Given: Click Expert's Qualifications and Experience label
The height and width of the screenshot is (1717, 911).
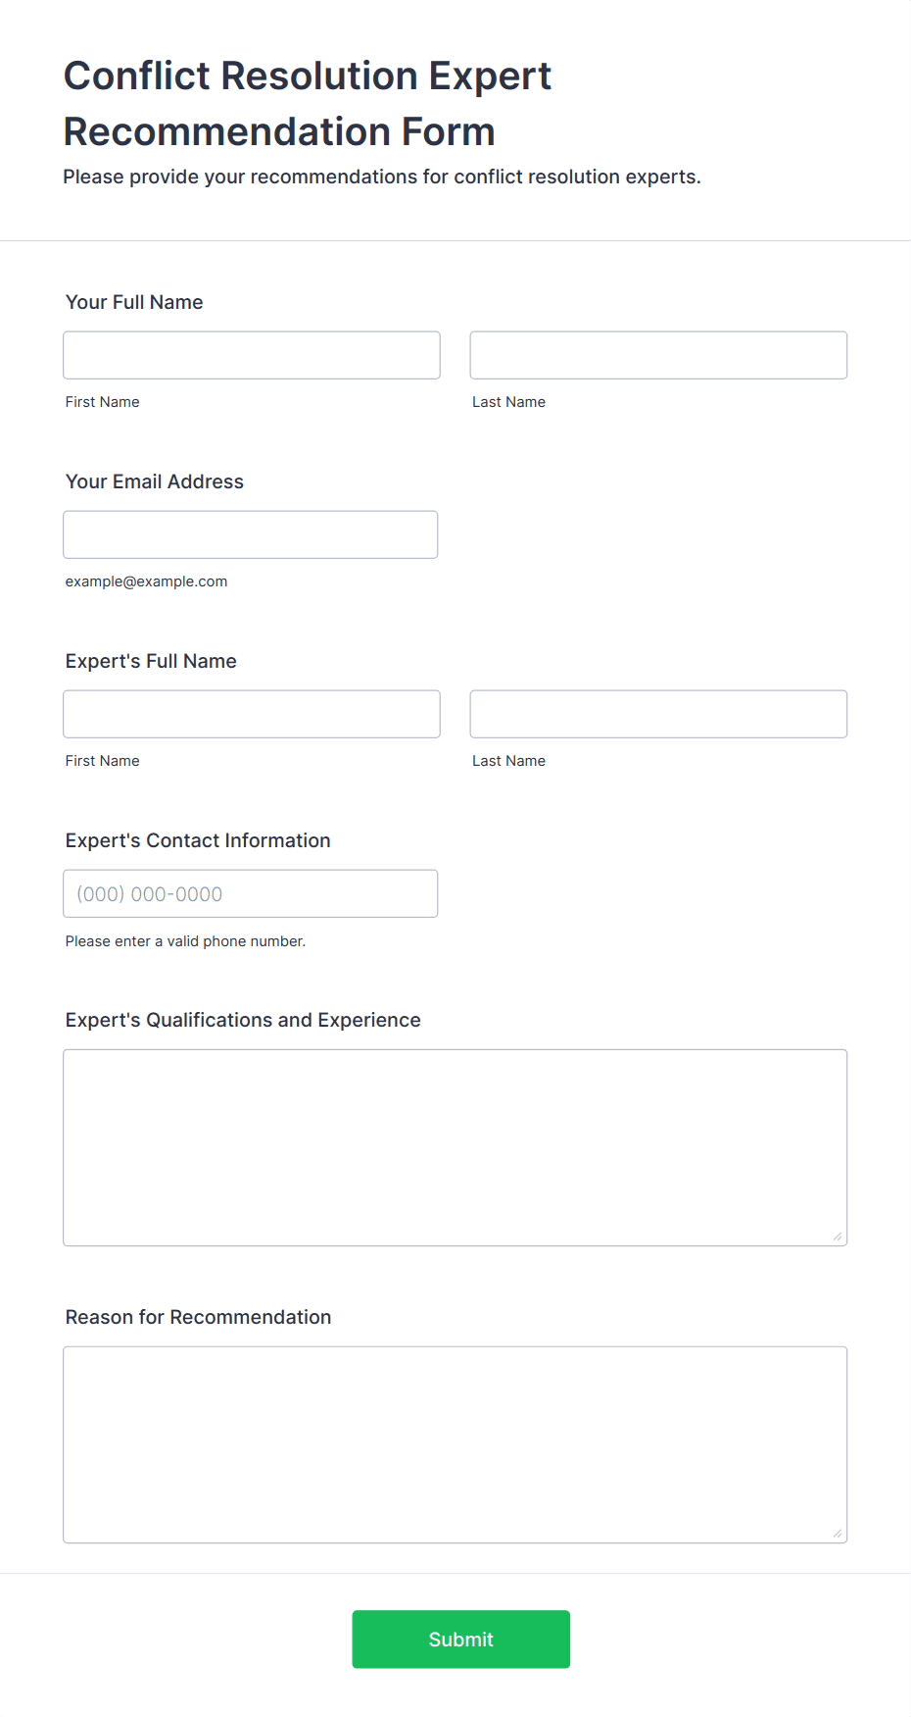Looking at the screenshot, I should [x=243, y=1020].
